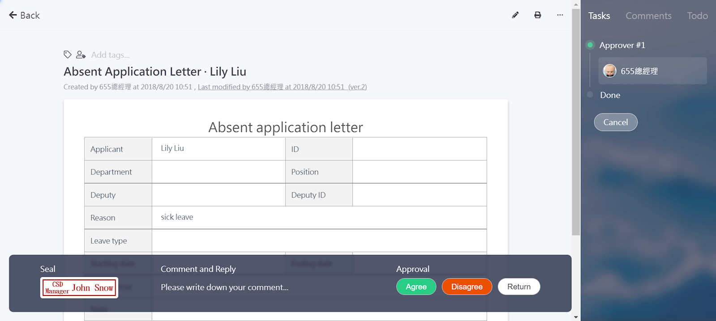Open the Last modified version link
Screen dimensions: 716x321
[282, 87]
